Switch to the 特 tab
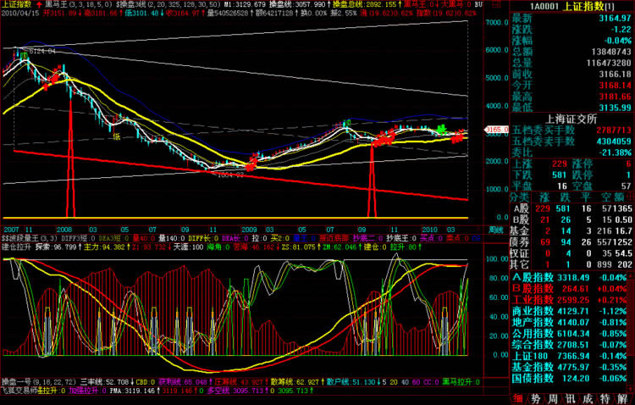 (x=605, y=398)
